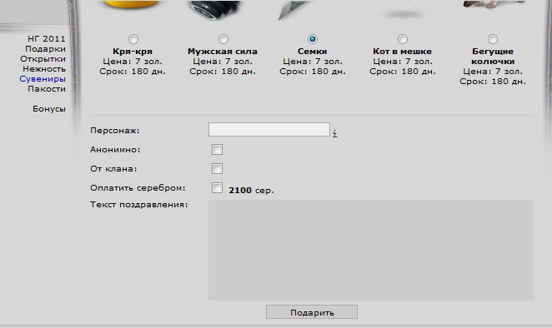This screenshot has height=328, width=552.
Task: Click the Кот в мешке gift title
Action: click(x=403, y=52)
